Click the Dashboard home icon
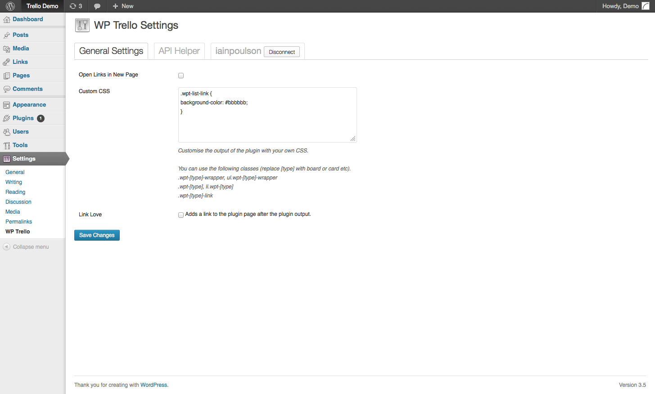655x394 pixels. pyautogui.click(x=6, y=19)
